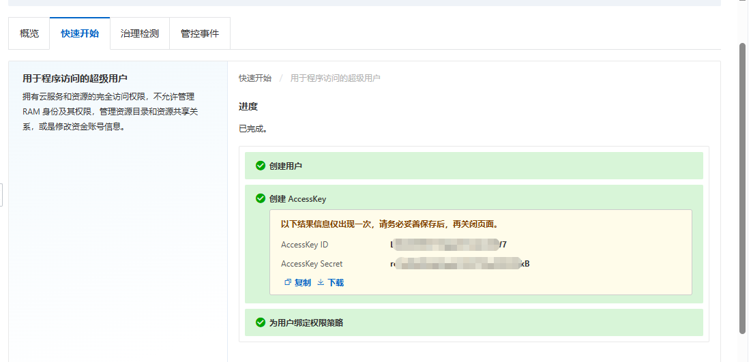Screen dimensions: 751x362
Task: Click green checkmark next to 创建用户
Action: pyautogui.click(x=260, y=166)
